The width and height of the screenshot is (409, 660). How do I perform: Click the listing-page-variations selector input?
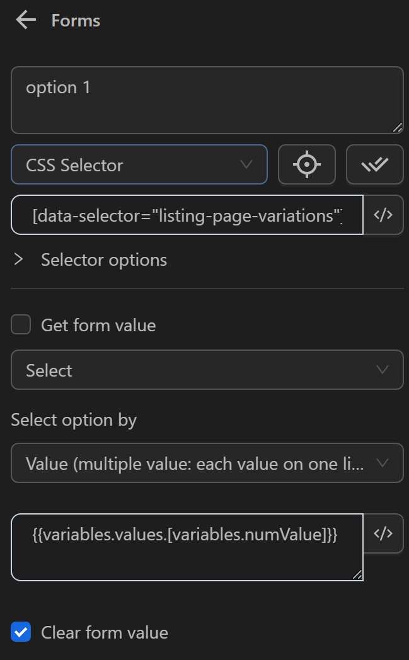coord(187,215)
